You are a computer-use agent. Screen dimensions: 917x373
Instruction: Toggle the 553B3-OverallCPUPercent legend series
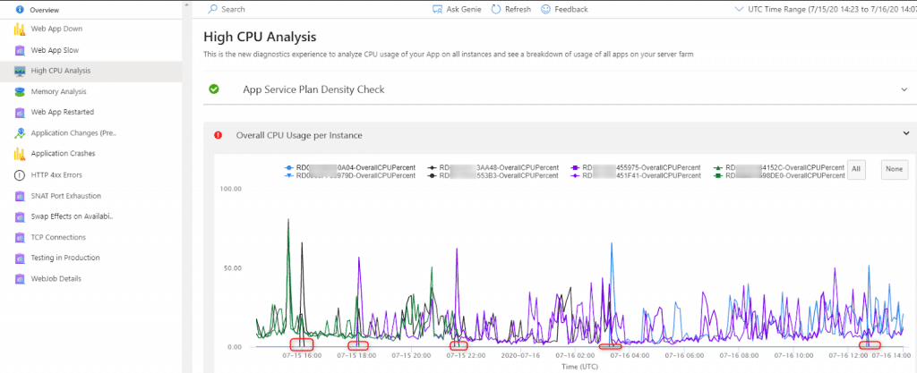point(493,175)
